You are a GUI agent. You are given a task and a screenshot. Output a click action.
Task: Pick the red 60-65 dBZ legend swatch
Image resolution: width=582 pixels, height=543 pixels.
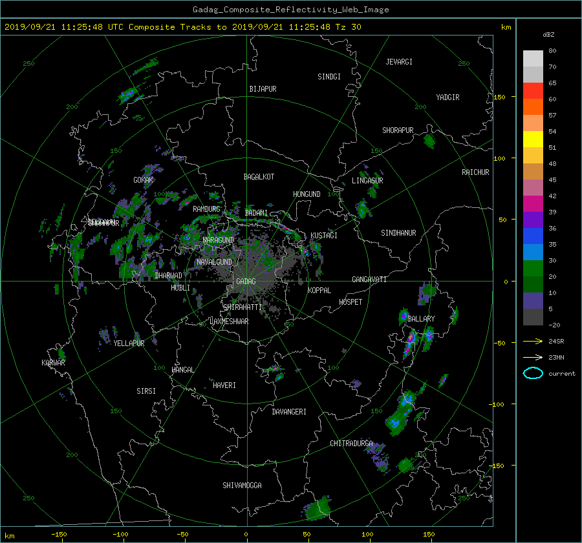pos(533,91)
